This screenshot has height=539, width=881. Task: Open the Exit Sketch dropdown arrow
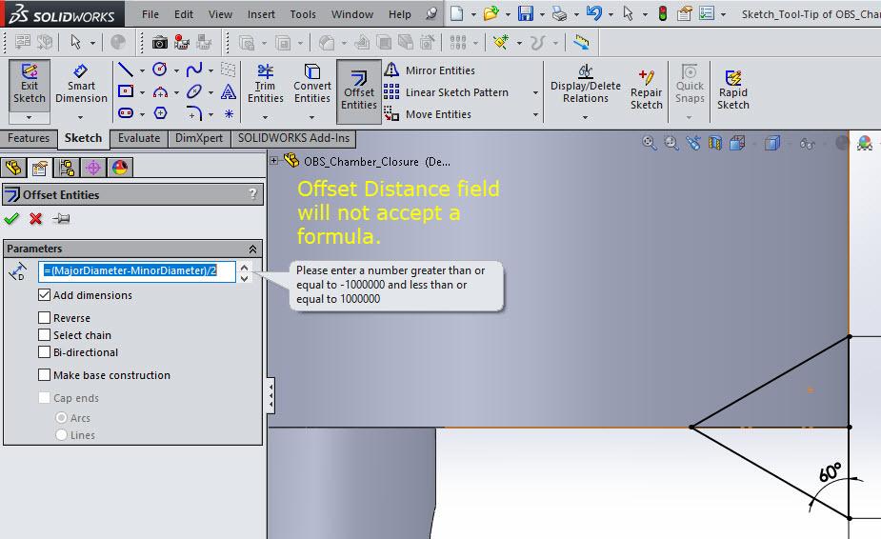[x=30, y=117]
